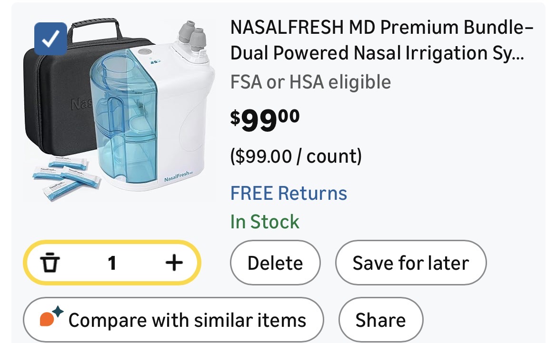Tap the quantity number 1
The image size is (557, 343).
point(112,263)
